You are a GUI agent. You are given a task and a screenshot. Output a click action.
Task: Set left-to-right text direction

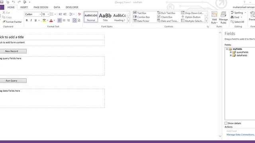pos(75,20)
